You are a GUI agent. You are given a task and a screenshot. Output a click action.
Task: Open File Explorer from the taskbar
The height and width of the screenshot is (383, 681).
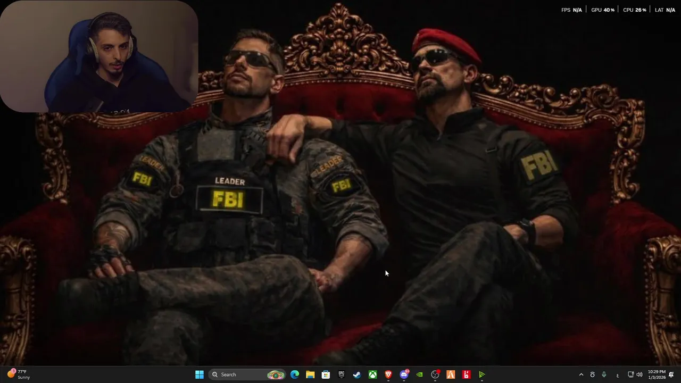coord(310,374)
